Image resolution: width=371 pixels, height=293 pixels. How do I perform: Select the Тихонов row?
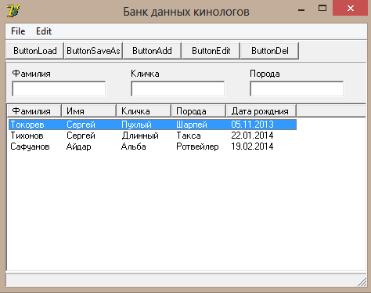pos(153,136)
